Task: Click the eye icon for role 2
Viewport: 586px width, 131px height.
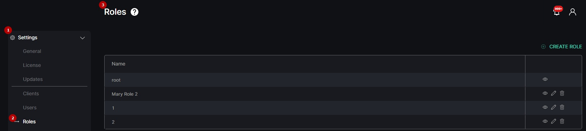Action: 545,121
